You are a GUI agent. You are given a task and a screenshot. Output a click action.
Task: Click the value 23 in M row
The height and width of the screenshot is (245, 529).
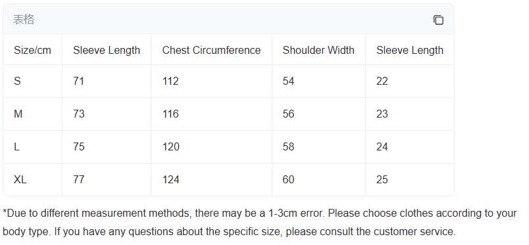pos(382,114)
